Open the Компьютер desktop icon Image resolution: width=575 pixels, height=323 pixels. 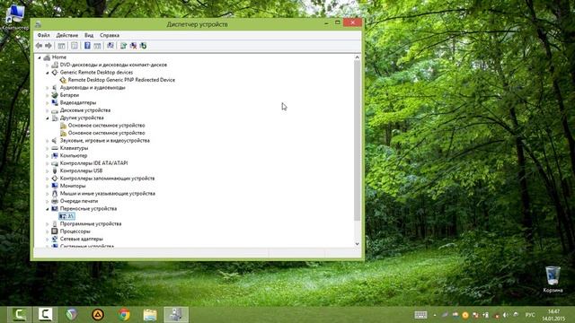click(x=15, y=17)
